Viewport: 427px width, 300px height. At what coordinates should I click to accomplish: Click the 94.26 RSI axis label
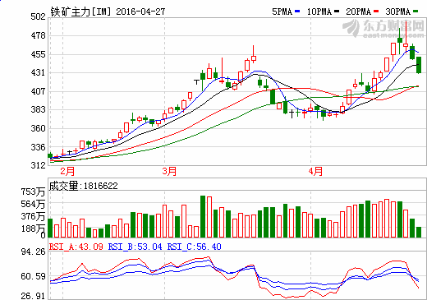pyautogui.click(x=34, y=252)
